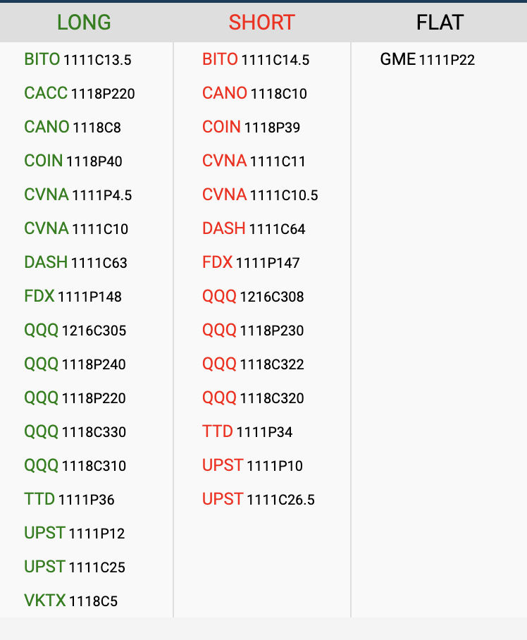Click the FLAT column header
The width and height of the screenshot is (527, 640).
[440, 23]
